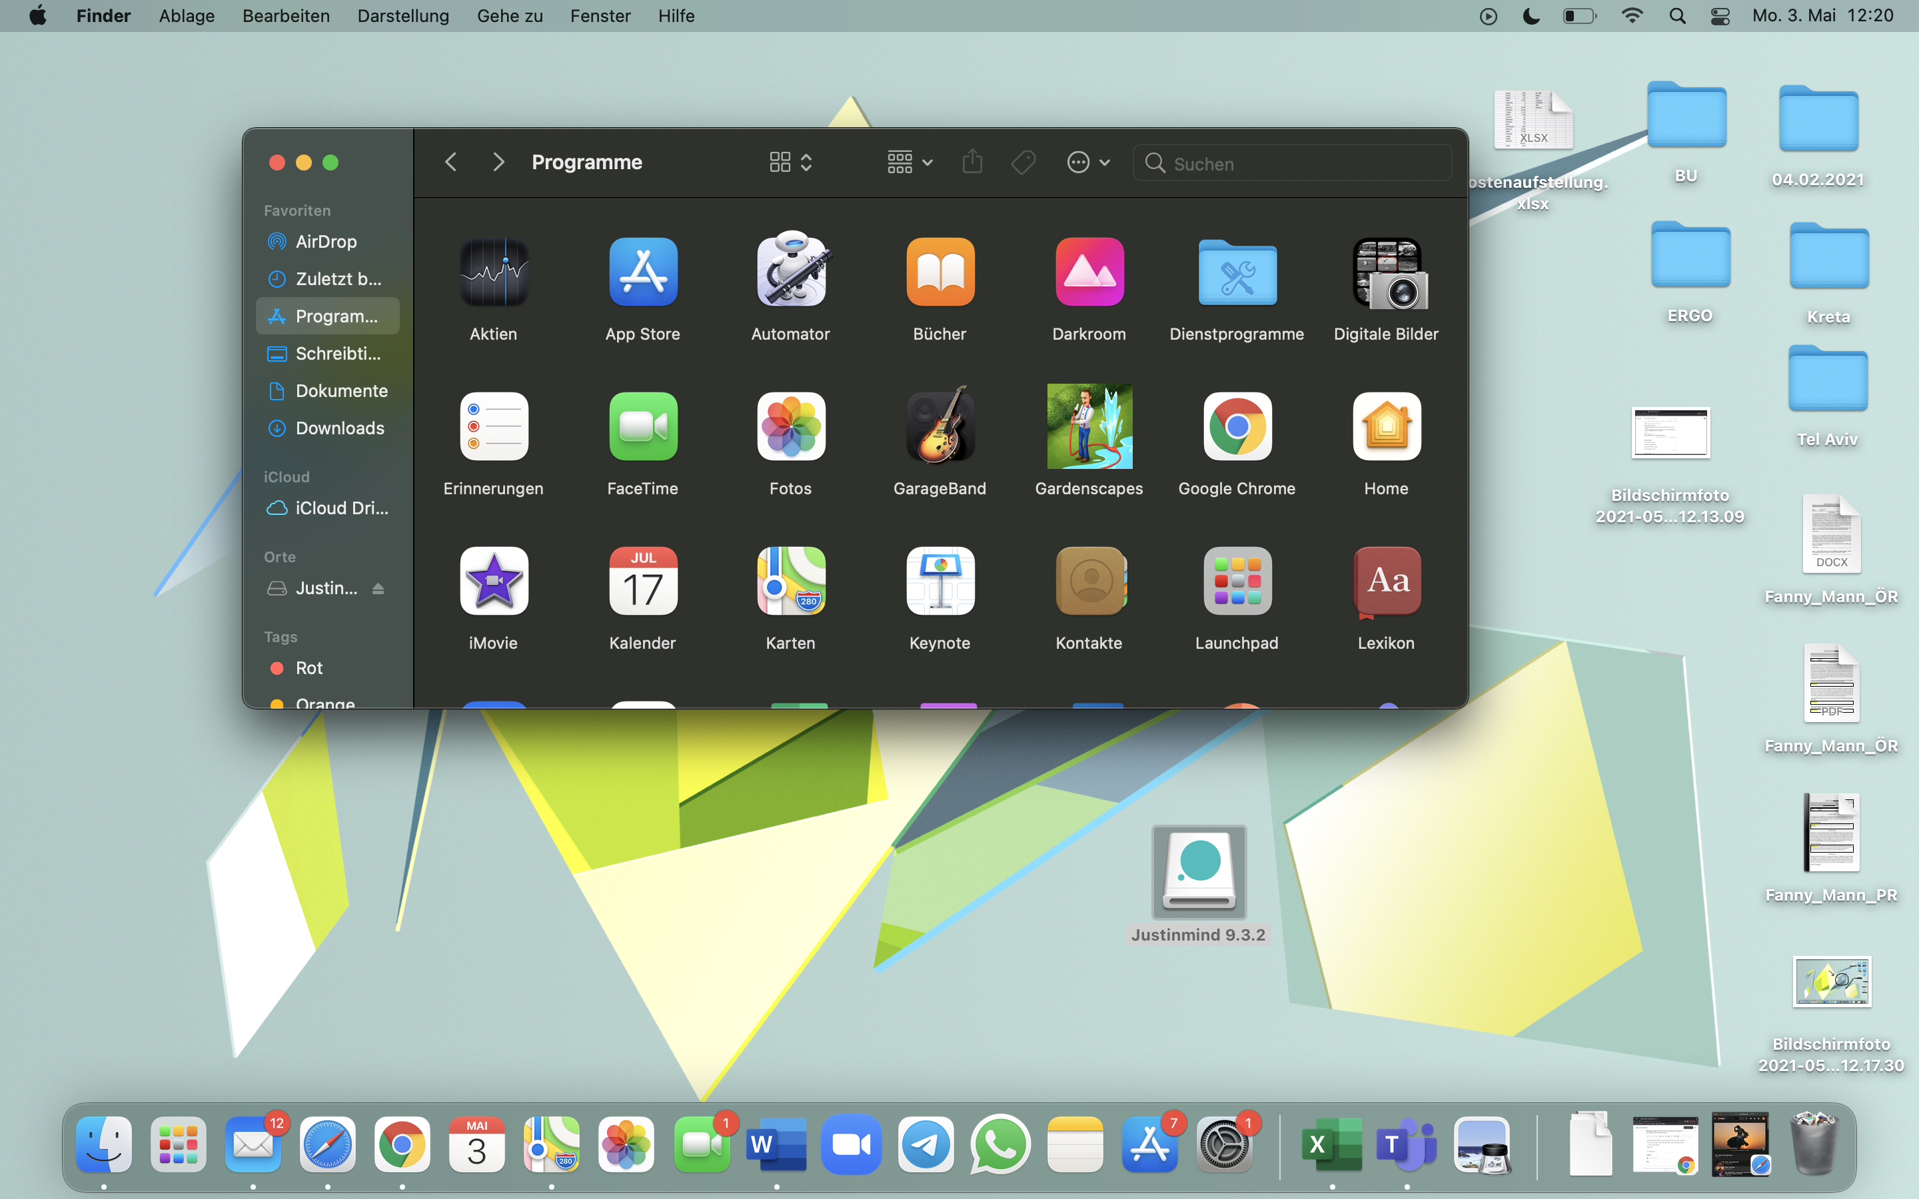Viewport: 1919px width, 1199px height.
Task: Launch Keynote from the Programme list
Action: pyautogui.click(x=940, y=582)
